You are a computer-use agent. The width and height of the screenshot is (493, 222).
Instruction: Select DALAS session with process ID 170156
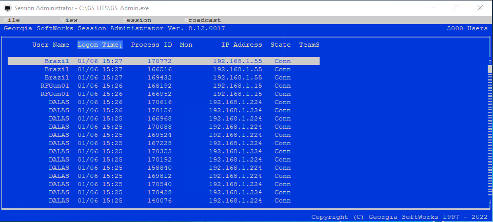(x=164, y=110)
